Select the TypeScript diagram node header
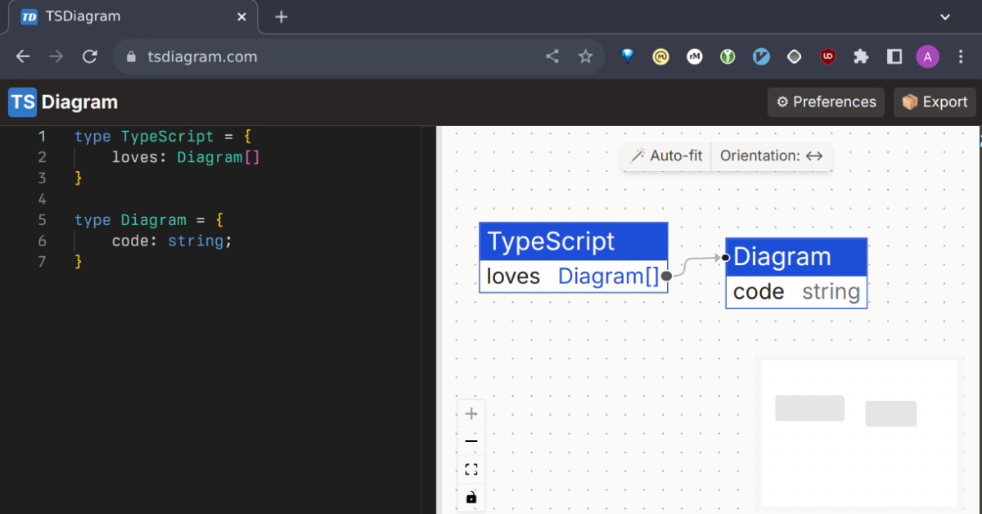Image resolution: width=982 pixels, height=514 pixels. 573,241
